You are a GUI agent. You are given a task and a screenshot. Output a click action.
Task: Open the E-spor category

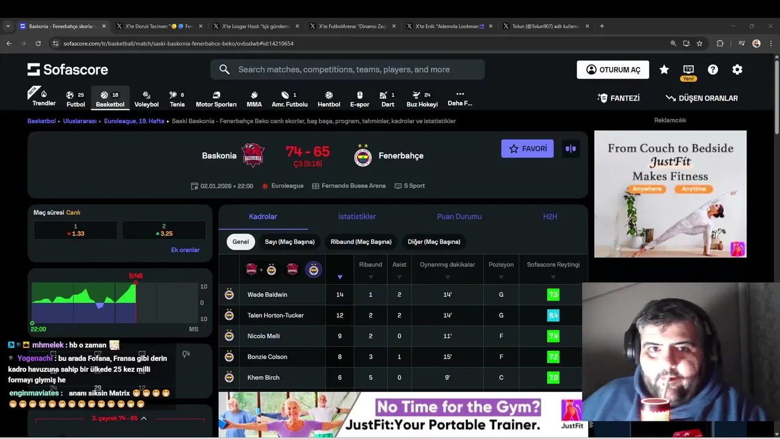(360, 99)
